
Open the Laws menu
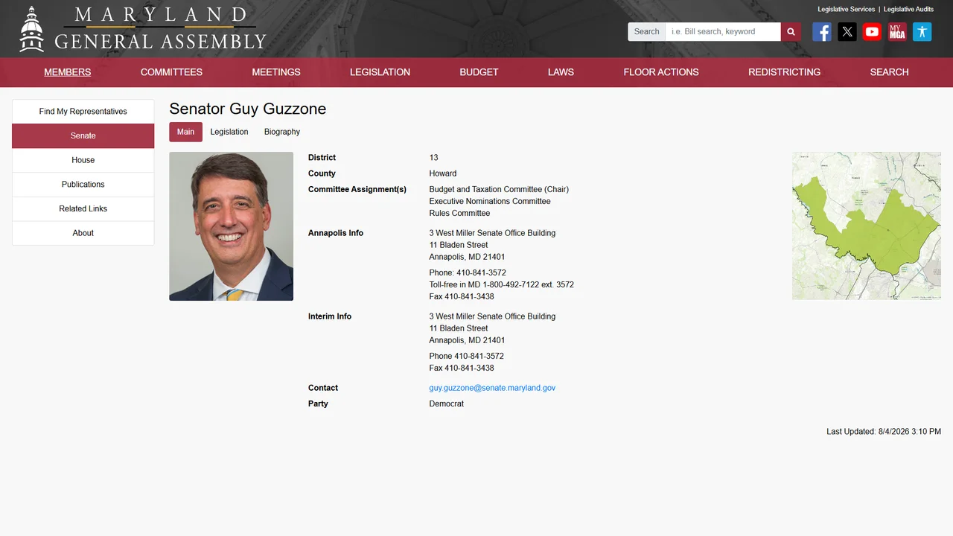click(561, 72)
